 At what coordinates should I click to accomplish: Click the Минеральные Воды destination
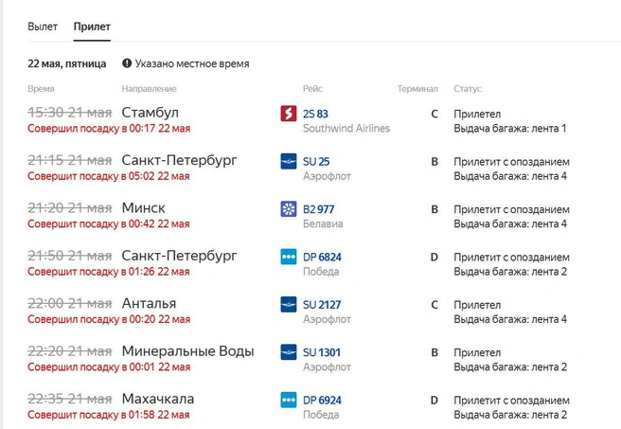(x=187, y=351)
